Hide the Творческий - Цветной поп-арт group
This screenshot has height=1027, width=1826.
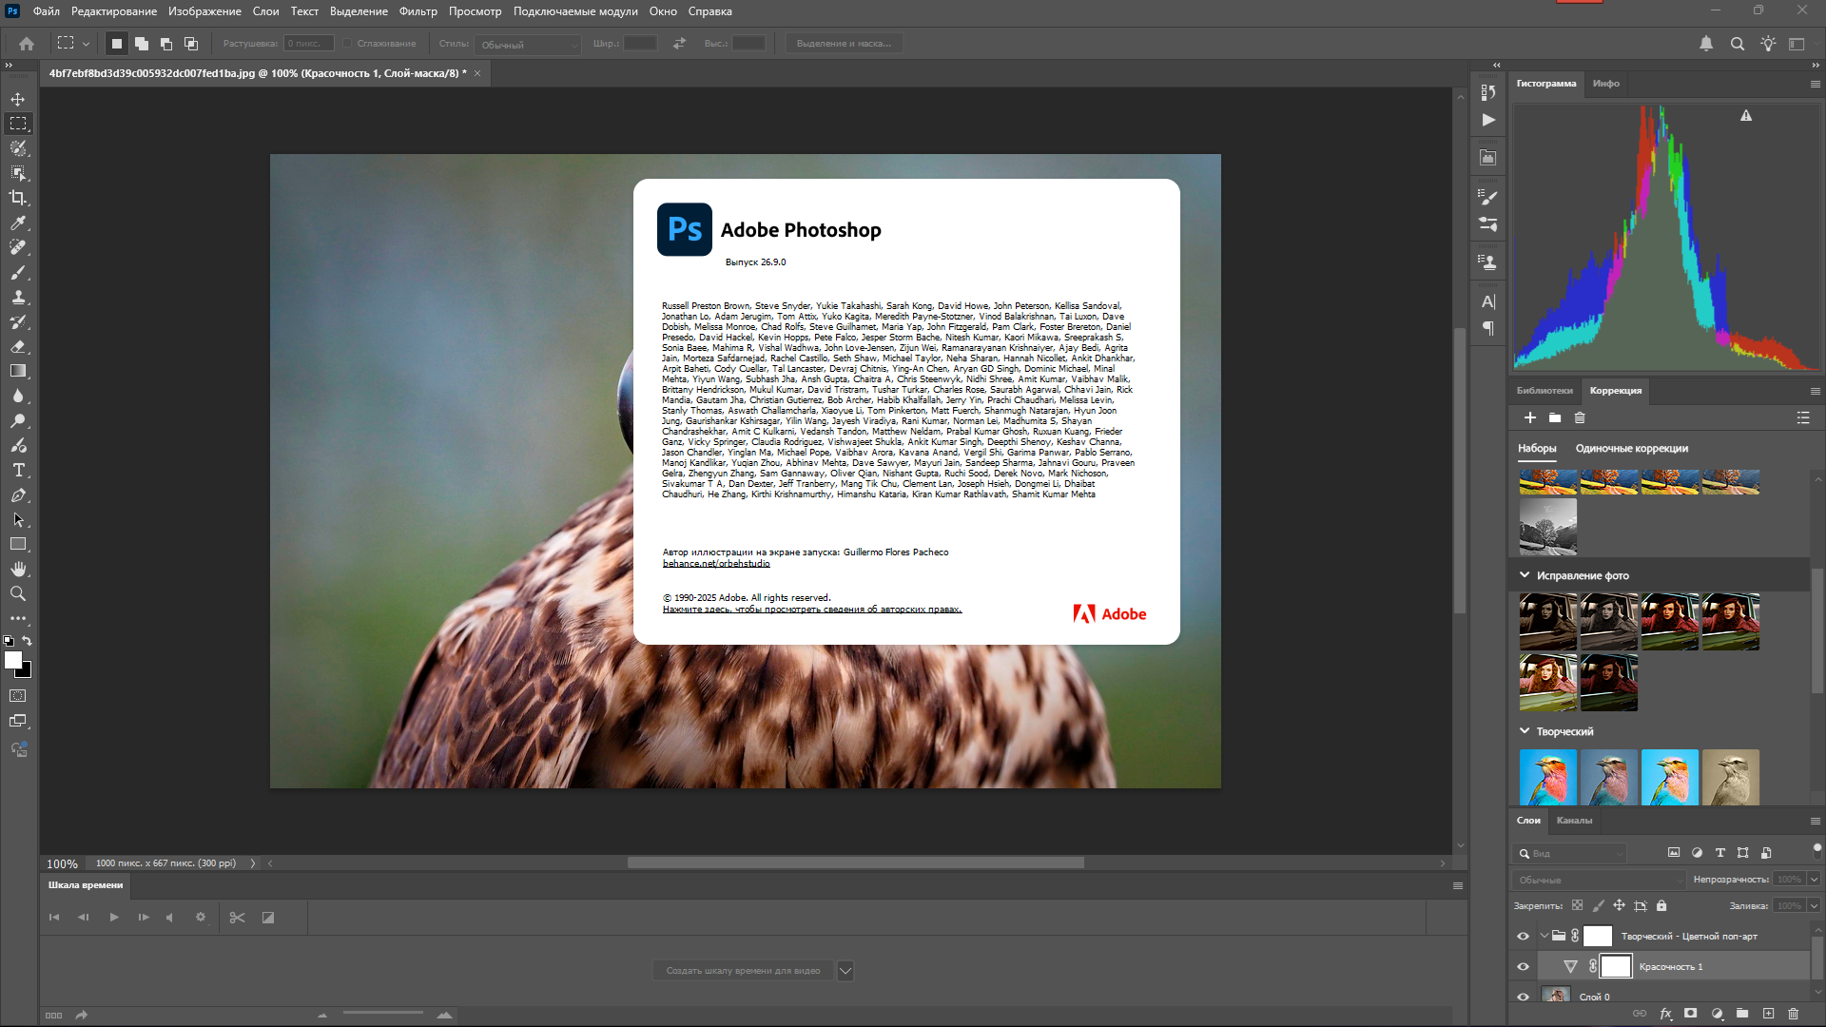pos(1523,937)
